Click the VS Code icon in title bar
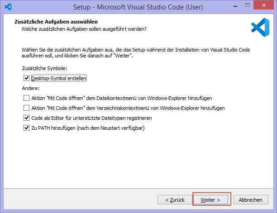277x213 pixels. pos(8,7)
